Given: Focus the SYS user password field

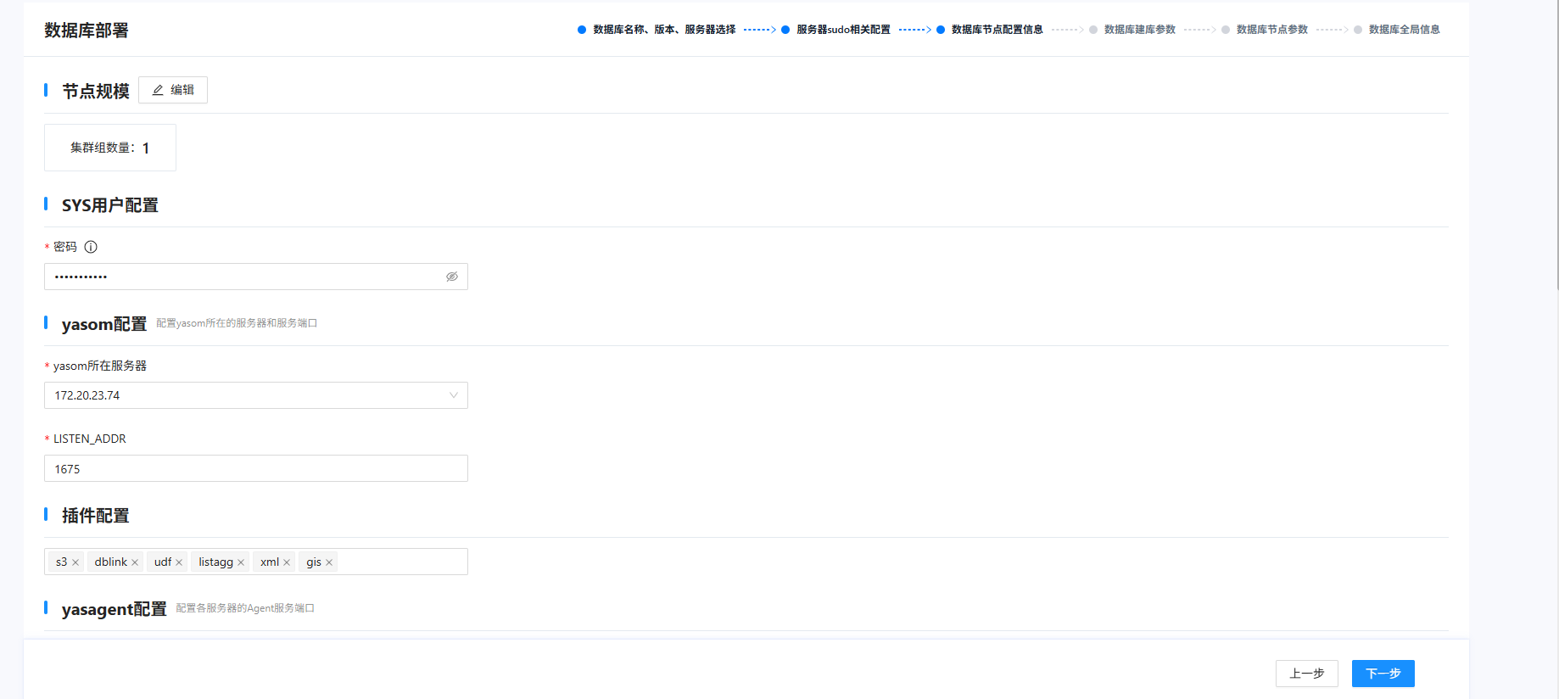Looking at the screenshot, I should [x=246, y=277].
